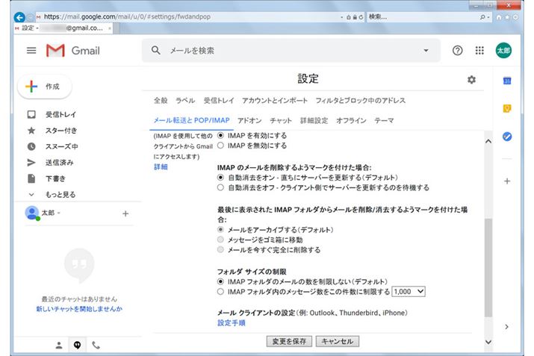Screen dimensions: 534x356
Task: Open the 'フィルタとブロック中のアドレス' tab
Action: [361, 100]
